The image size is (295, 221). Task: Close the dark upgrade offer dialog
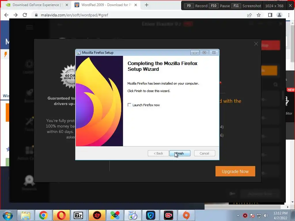pyautogui.click(x=256, y=44)
